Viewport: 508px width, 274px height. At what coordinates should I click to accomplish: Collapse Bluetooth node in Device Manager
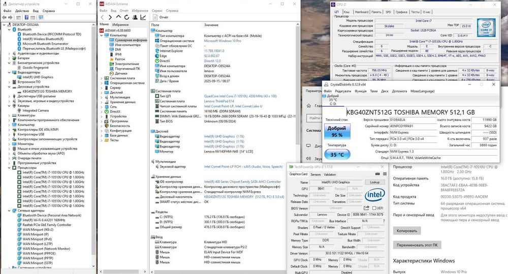point(9,29)
